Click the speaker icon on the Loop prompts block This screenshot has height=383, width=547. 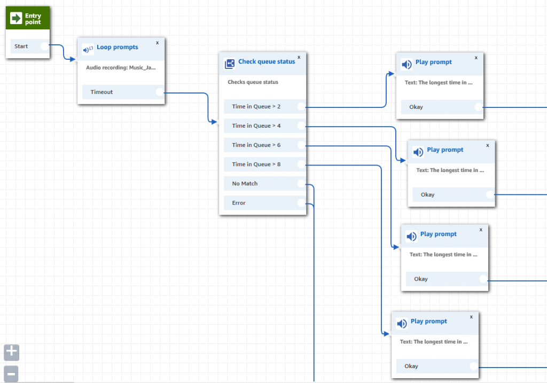[88, 48]
